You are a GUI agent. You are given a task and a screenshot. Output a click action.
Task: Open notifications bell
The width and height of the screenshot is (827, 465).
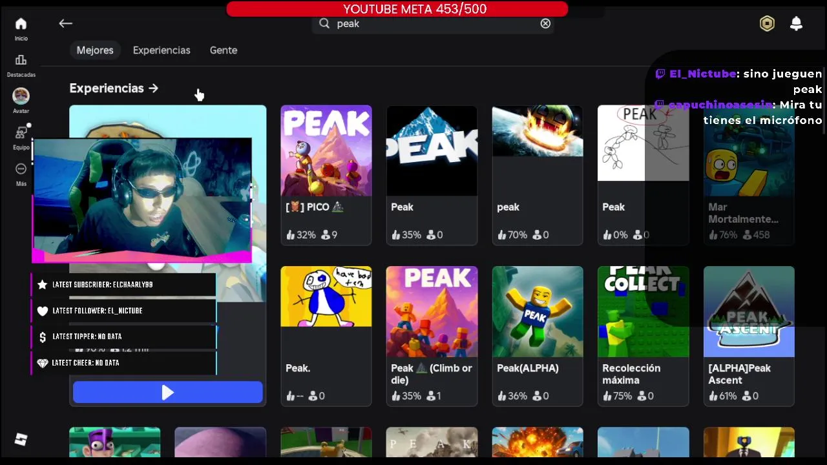(796, 23)
